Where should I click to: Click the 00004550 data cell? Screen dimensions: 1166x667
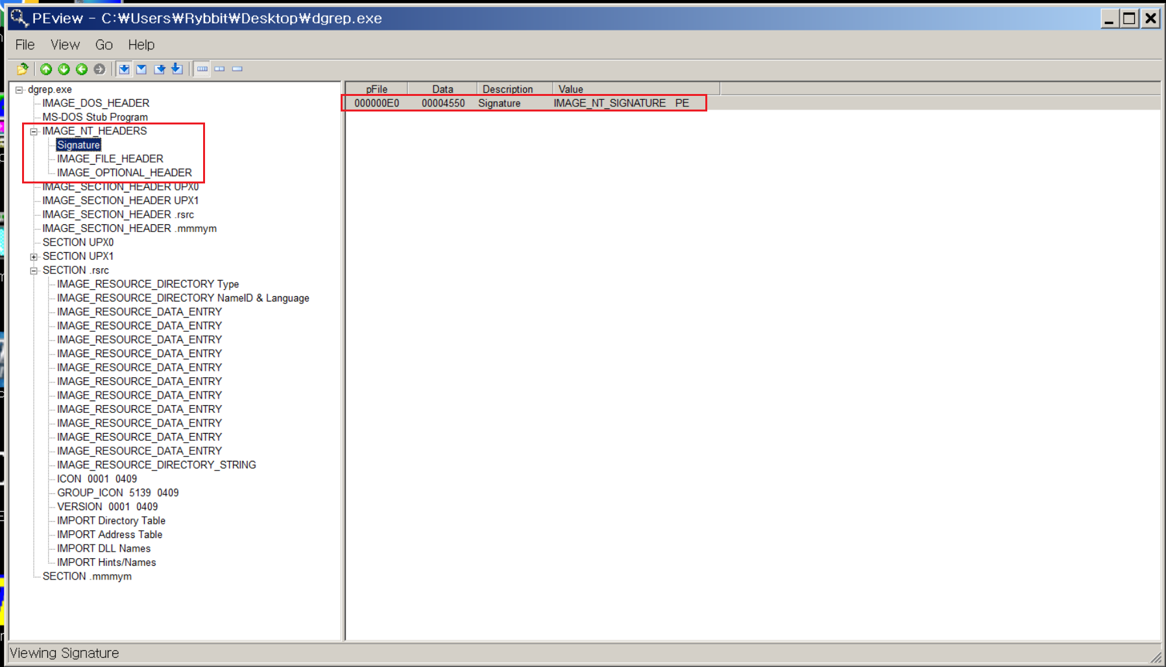point(443,103)
